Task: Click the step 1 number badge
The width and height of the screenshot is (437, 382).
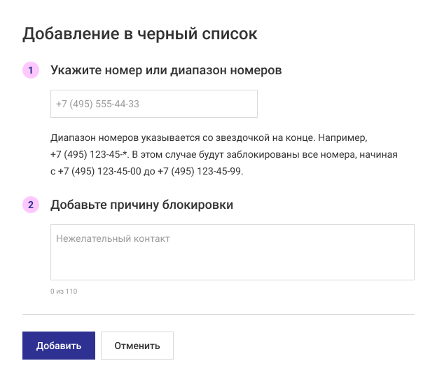Action: point(31,71)
